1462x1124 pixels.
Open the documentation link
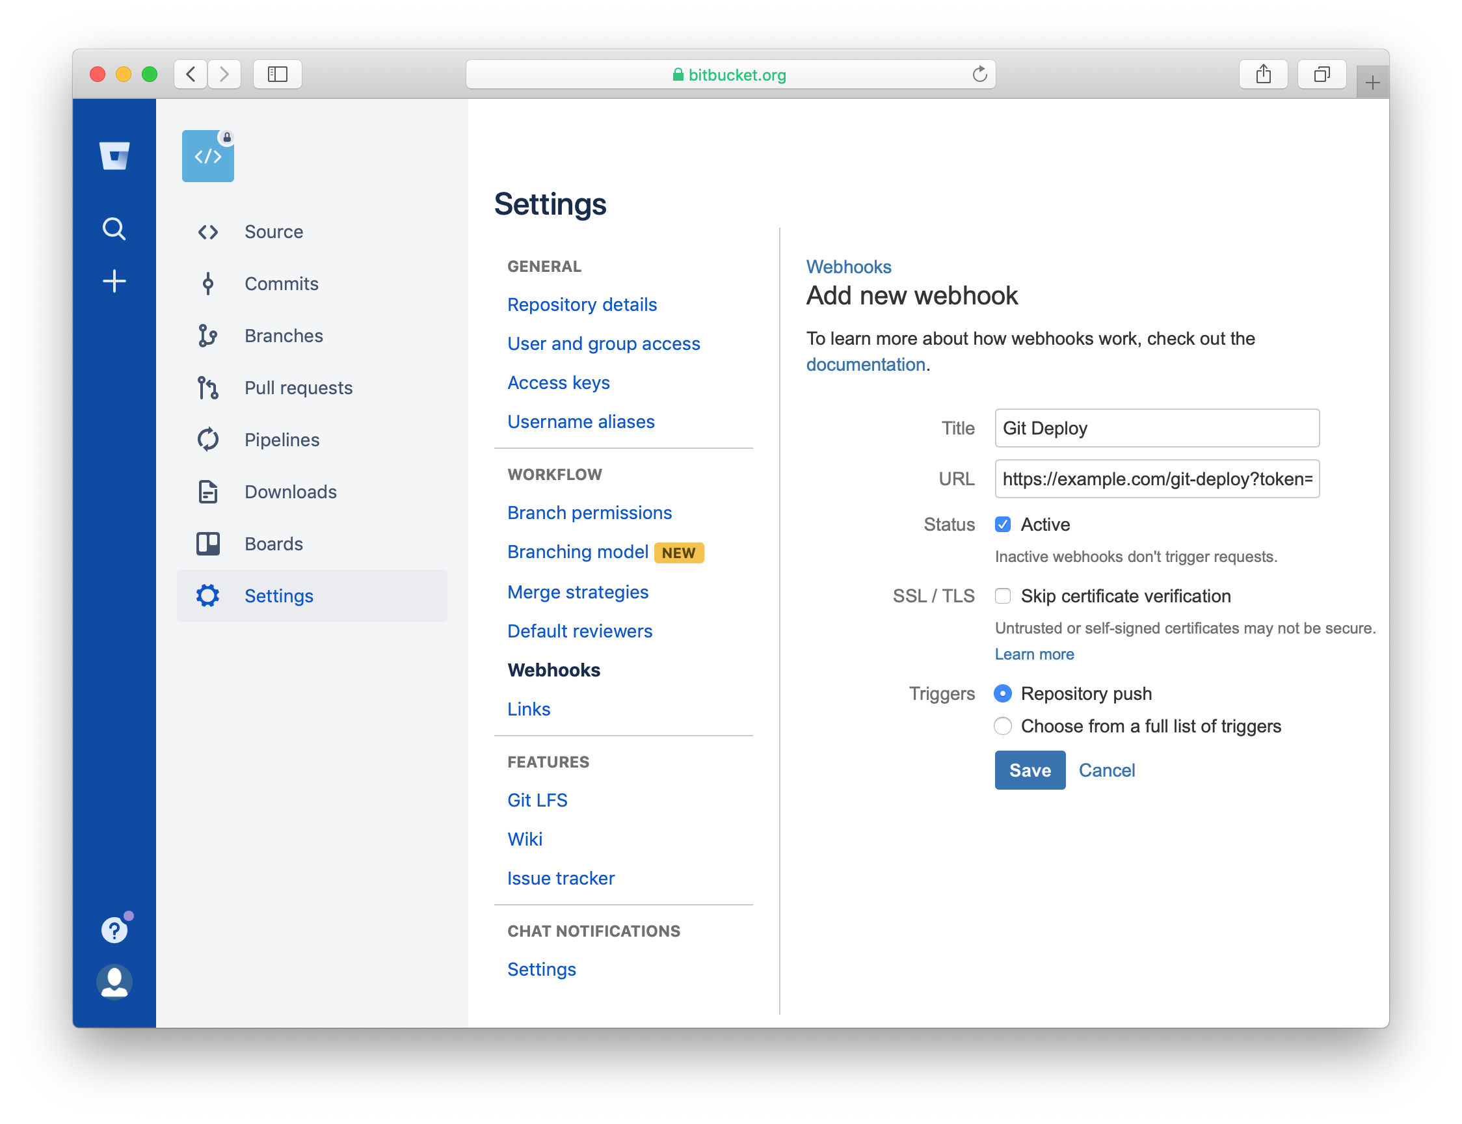click(x=866, y=365)
